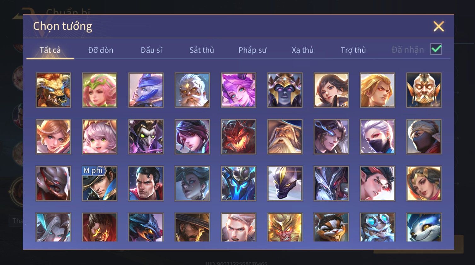Select the Superman hero portrait
This screenshot has width=475, height=265.
[x=146, y=183]
